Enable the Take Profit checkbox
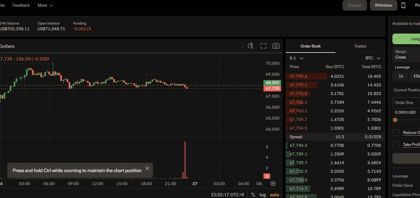The width and height of the screenshot is (420, 198). [396, 145]
